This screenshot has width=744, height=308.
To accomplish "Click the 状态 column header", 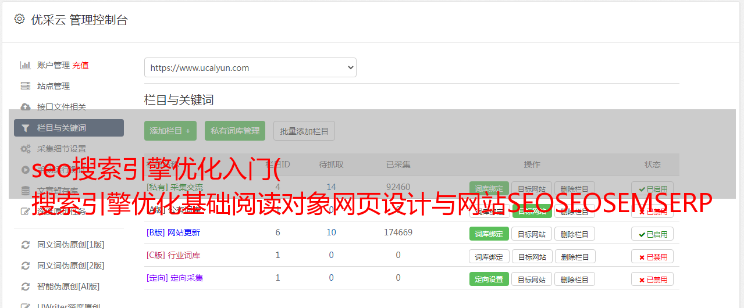I will [x=653, y=164].
